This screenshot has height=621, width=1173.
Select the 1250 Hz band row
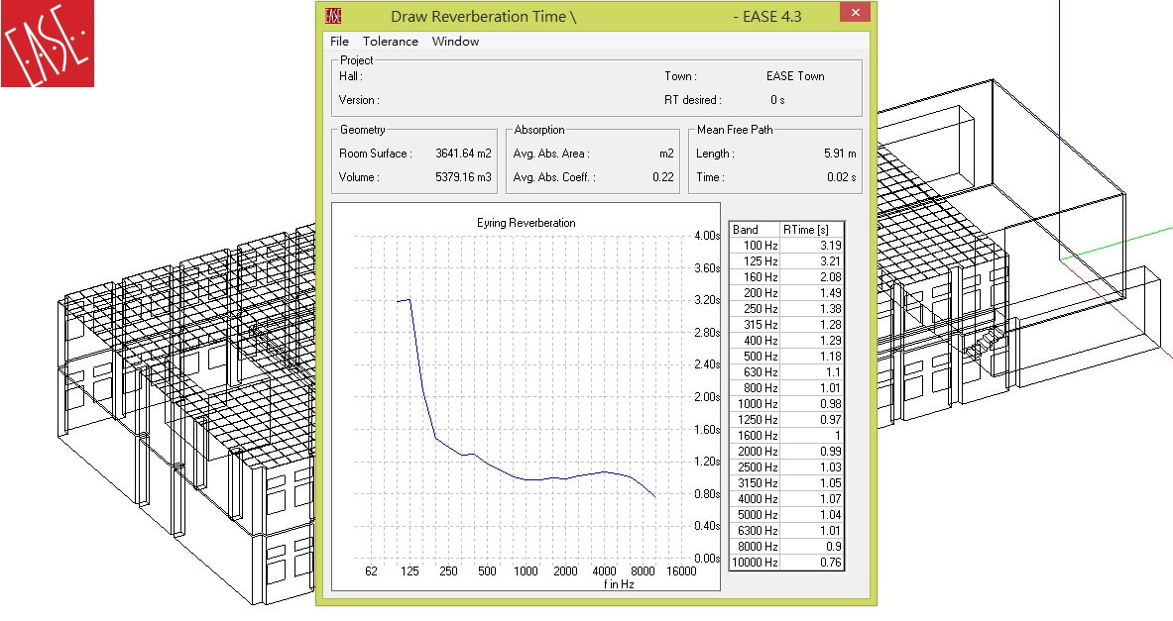[786, 419]
